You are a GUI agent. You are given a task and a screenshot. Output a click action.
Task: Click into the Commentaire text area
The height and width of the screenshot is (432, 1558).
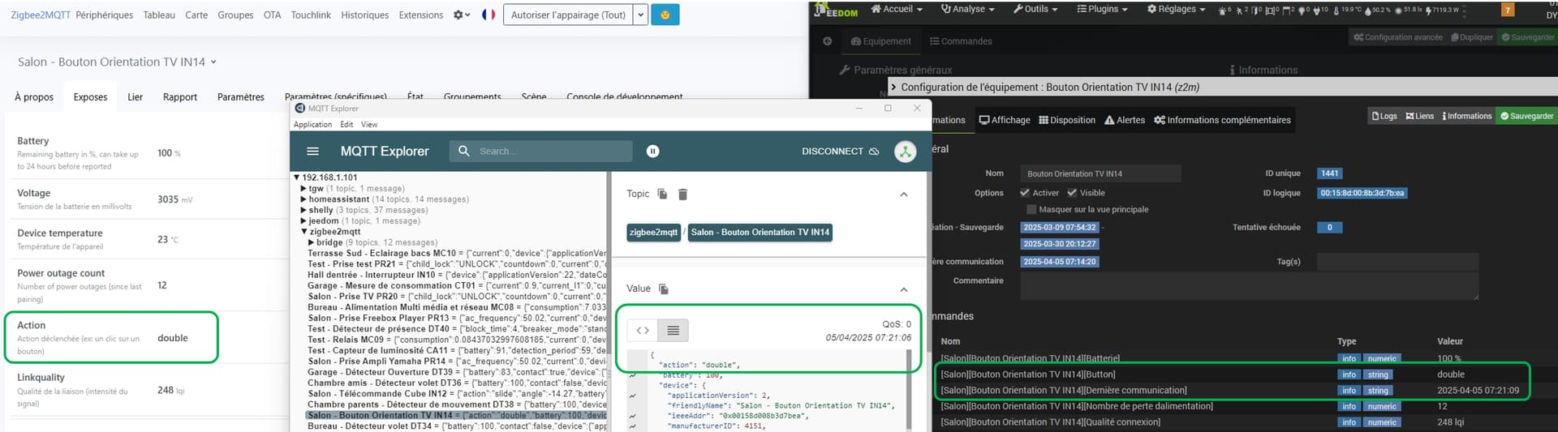(x=1249, y=286)
